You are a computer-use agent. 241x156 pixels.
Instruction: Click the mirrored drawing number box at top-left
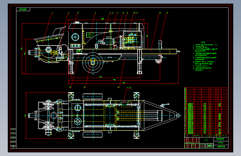click(x=23, y=9)
